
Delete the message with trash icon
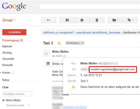(97, 20)
